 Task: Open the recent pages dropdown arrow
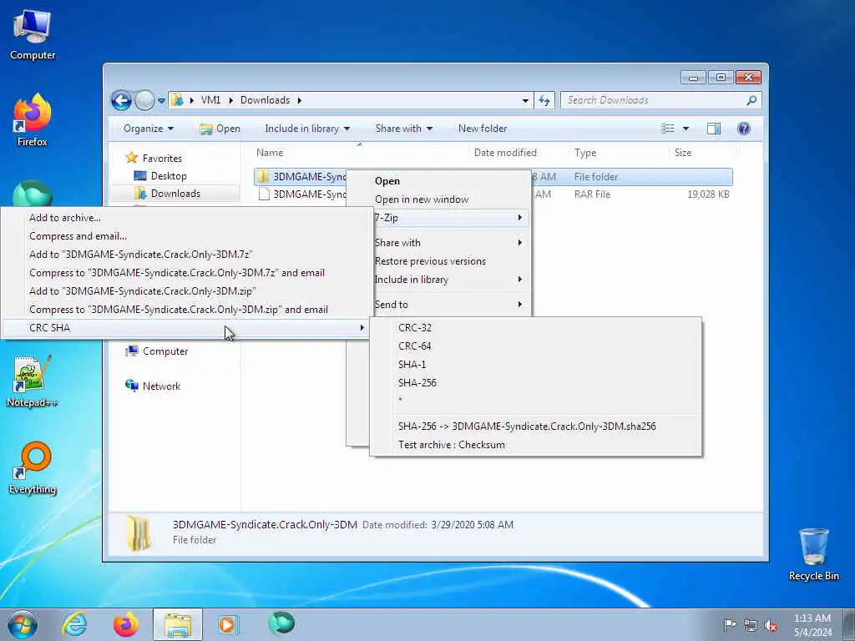[161, 101]
